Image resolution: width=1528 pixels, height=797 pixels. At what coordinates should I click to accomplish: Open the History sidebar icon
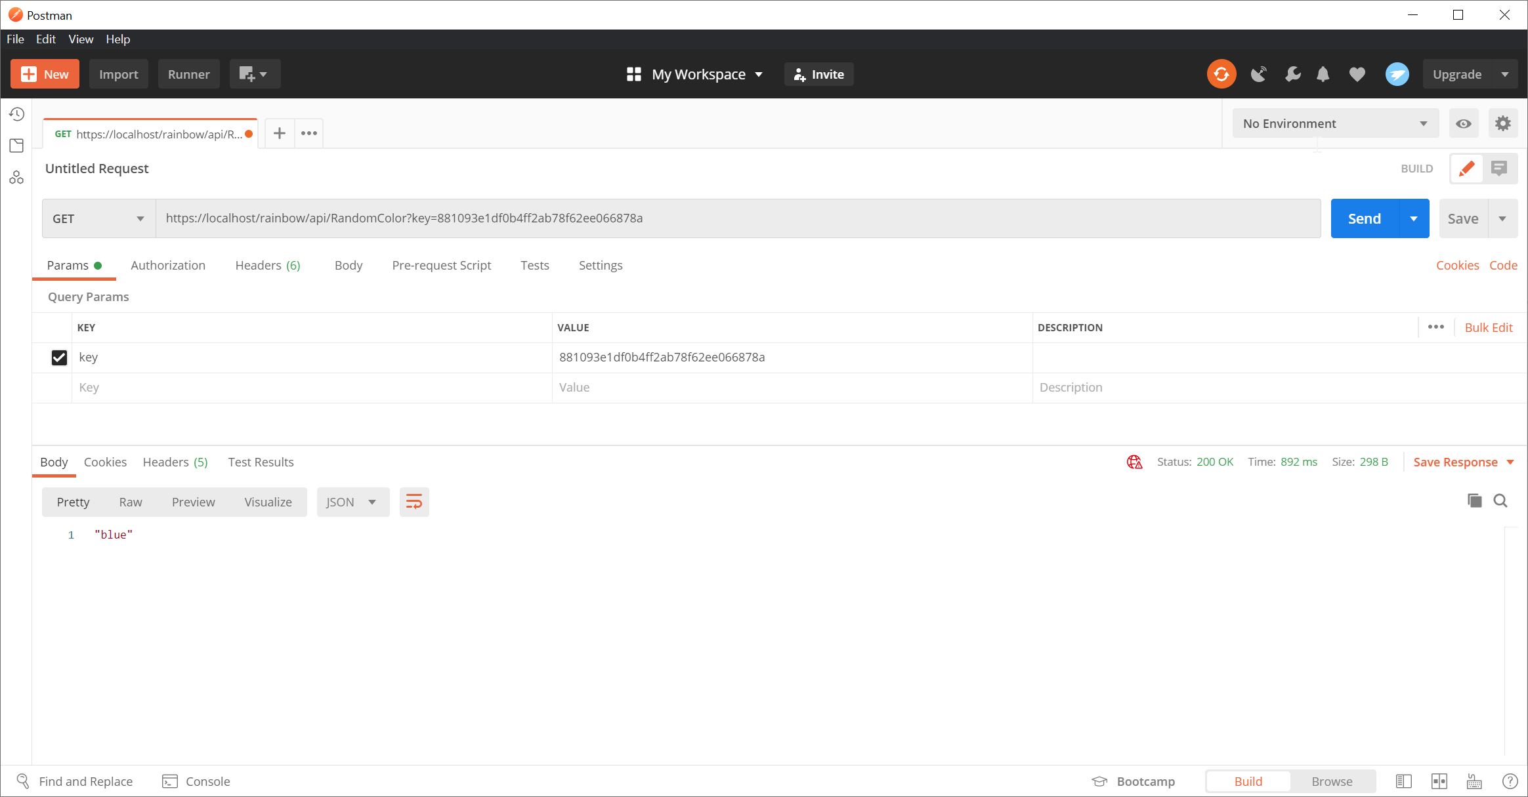coord(16,114)
